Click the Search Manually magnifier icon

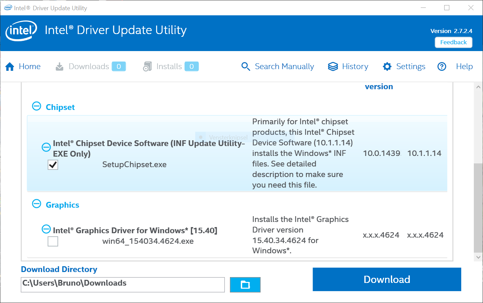point(246,66)
